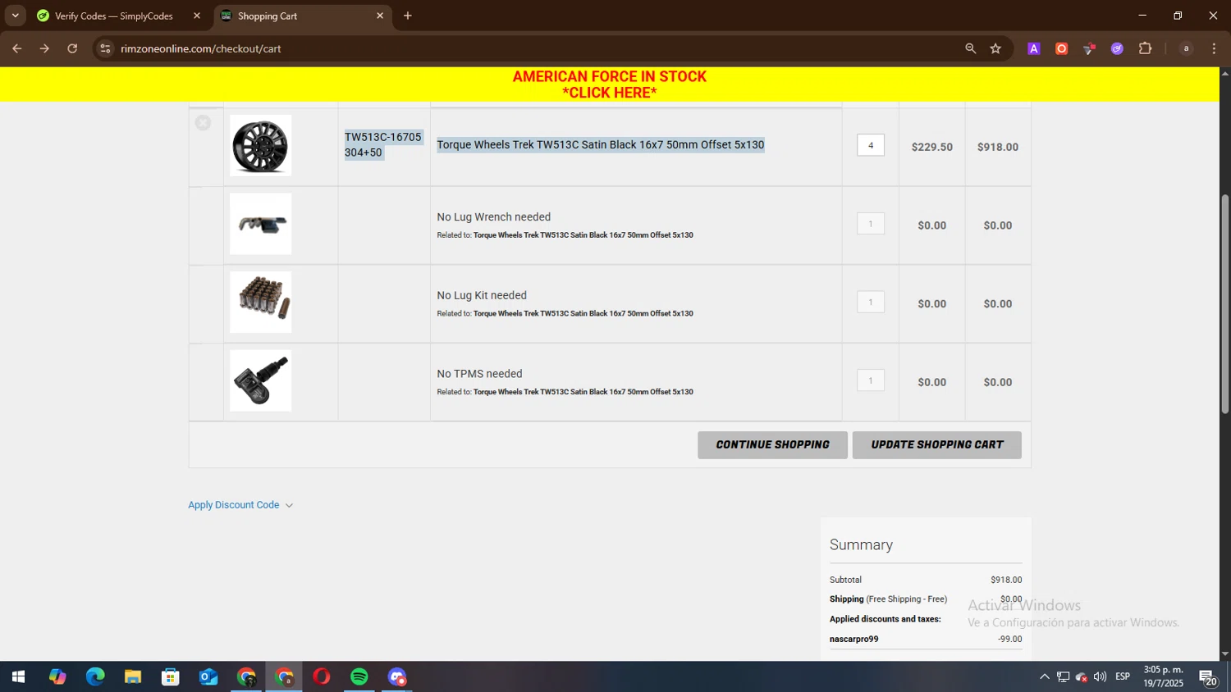This screenshot has width=1231, height=692.
Task: Open Microsoft Store from the taskbar
Action: (x=171, y=677)
